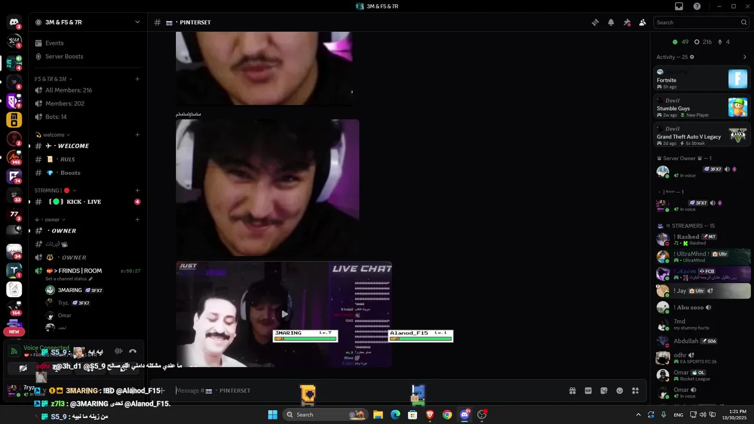This screenshot has height=424, width=754.
Task: Select member ! Jay in list
Action: coord(702,291)
